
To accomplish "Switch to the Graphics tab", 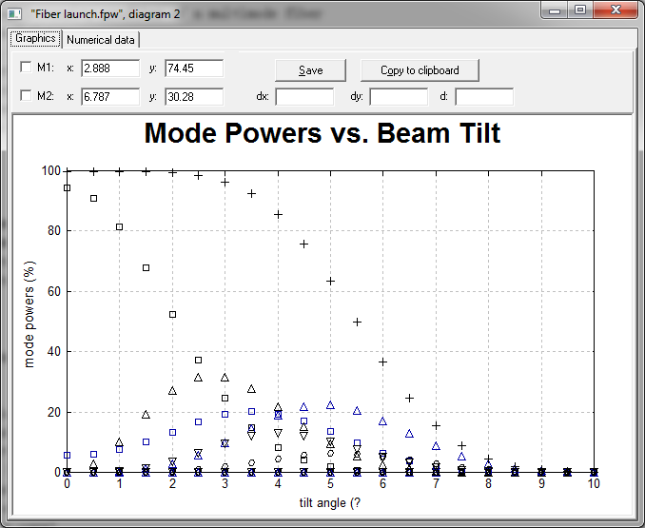I will [x=36, y=39].
